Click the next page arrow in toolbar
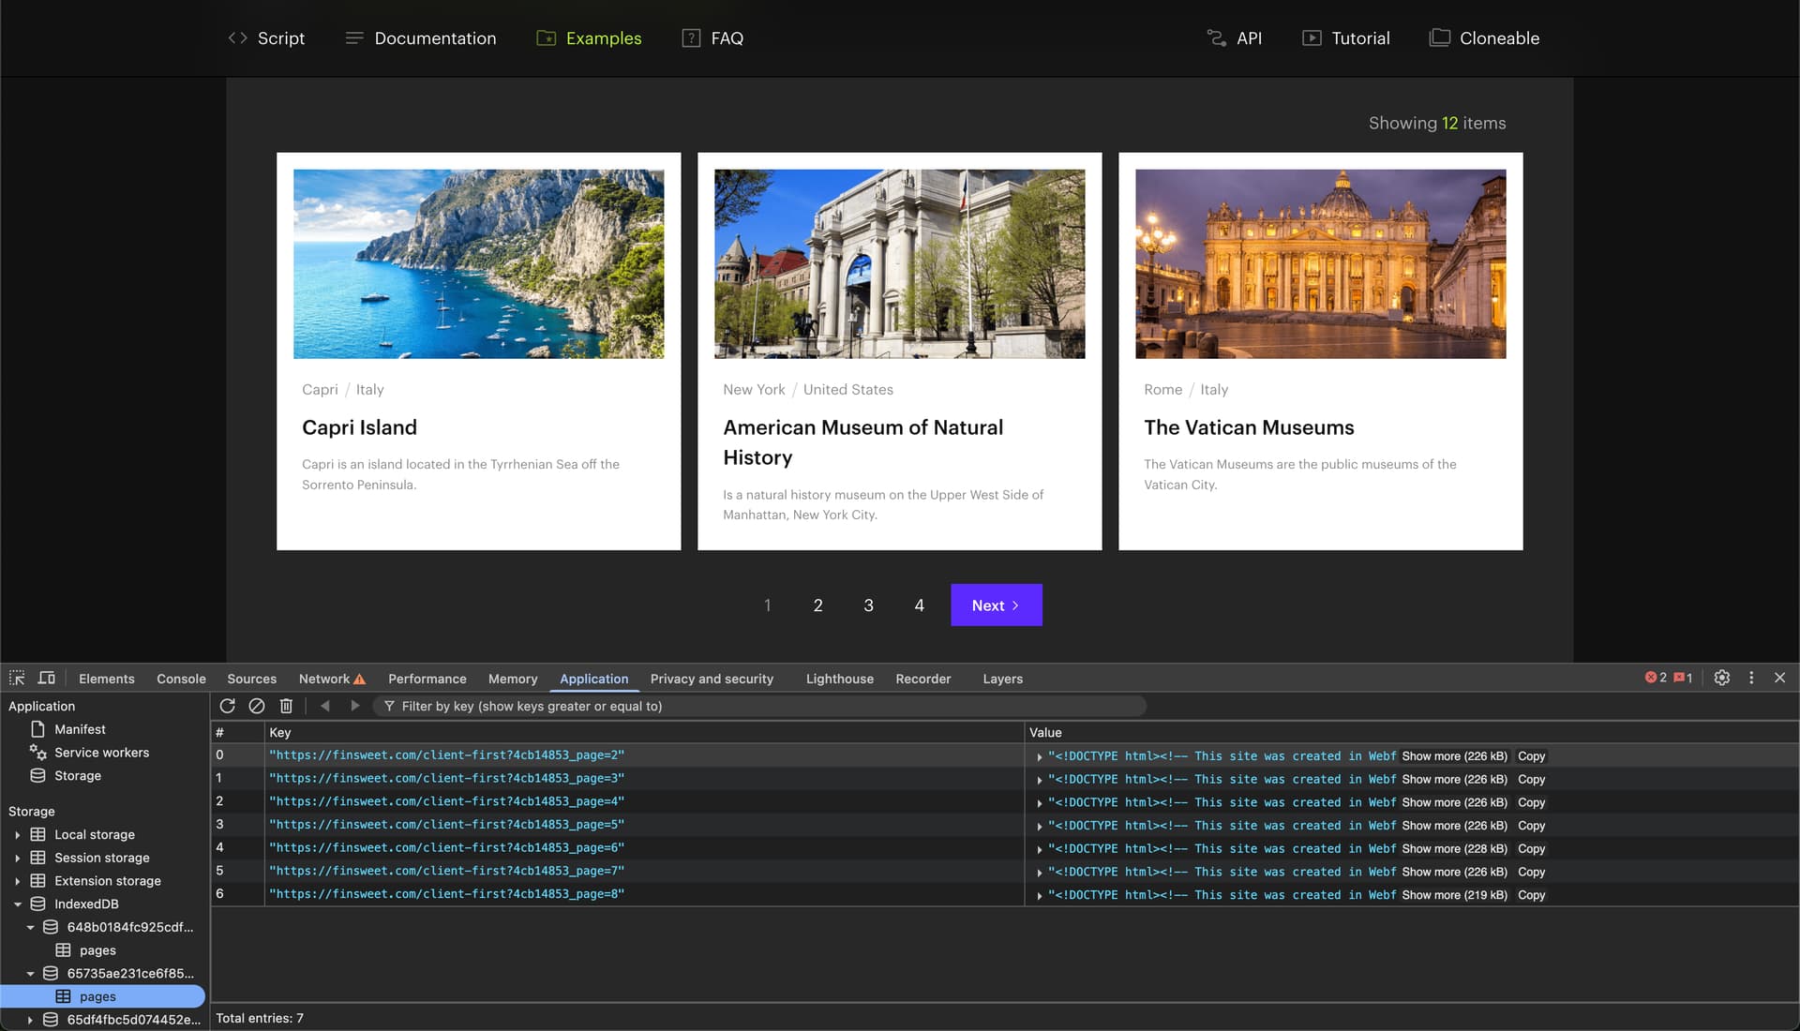This screenshot has width=1800, height=1031. (x=354, y=706)
